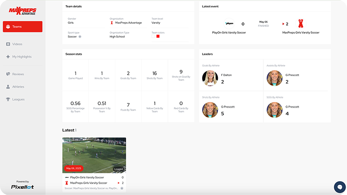
Task: Click the Game Played stat tile
Action: 75,75
